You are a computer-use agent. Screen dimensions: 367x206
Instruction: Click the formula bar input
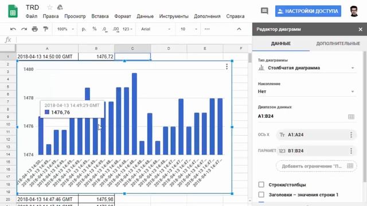point(134,39)
